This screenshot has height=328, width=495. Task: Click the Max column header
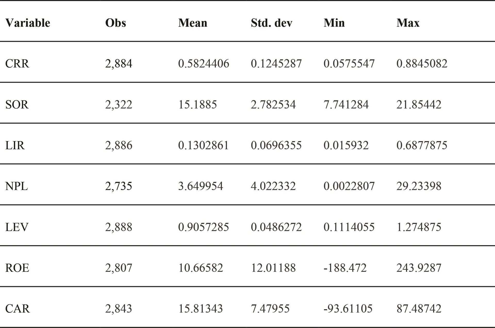[408, 23]
